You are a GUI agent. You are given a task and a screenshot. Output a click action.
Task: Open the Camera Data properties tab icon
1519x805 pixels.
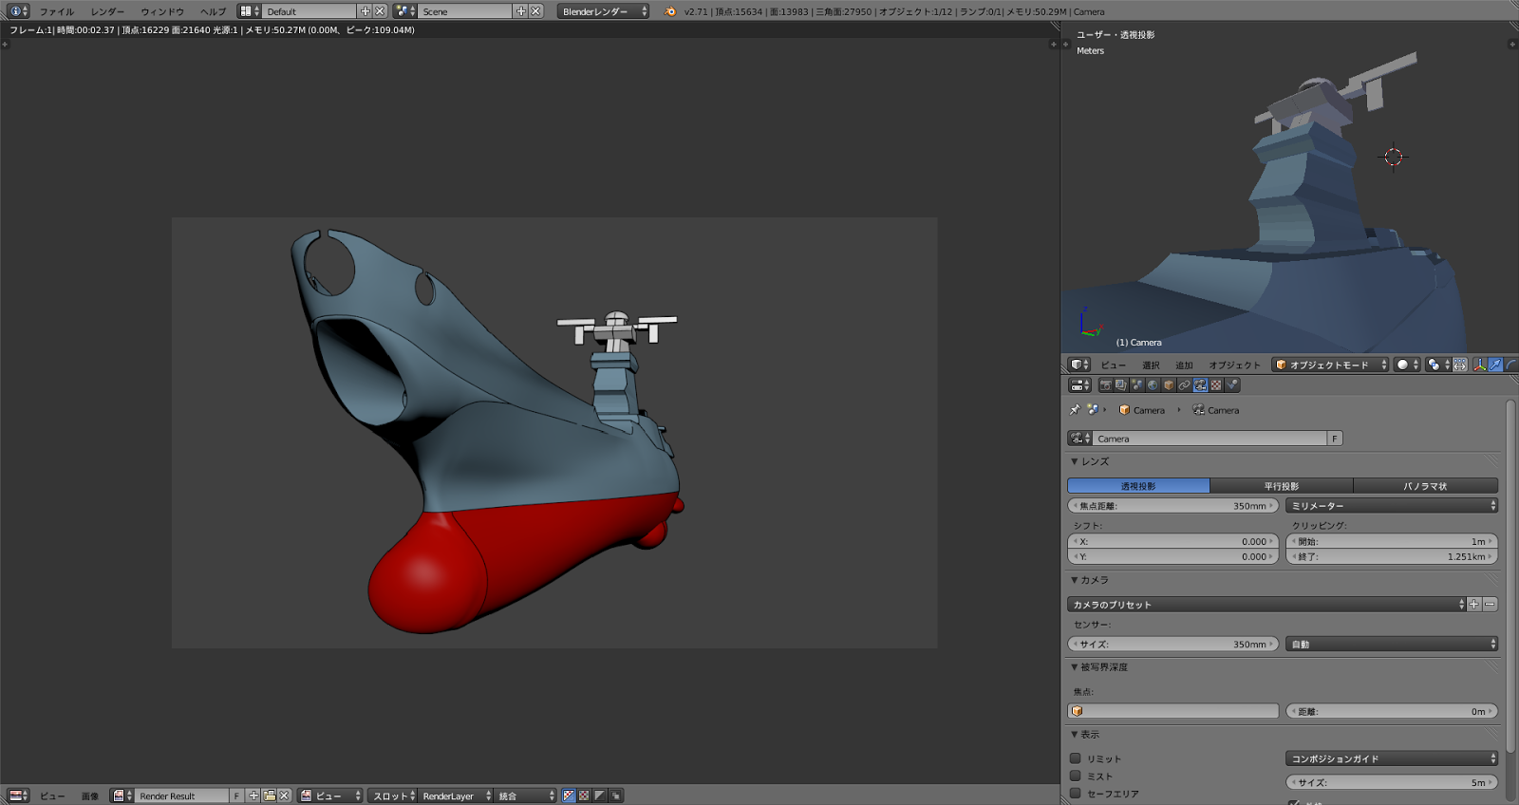(x=1201, y=385)
